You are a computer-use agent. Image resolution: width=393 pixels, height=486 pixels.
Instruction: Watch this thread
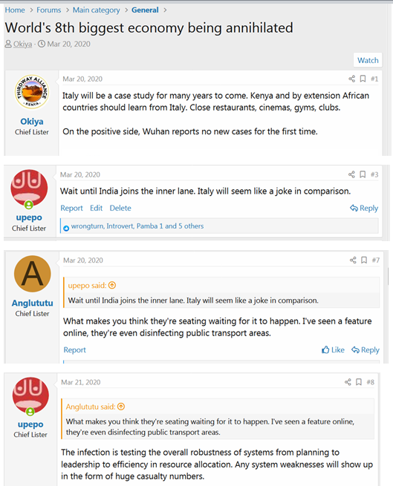(x=368, y=60)
